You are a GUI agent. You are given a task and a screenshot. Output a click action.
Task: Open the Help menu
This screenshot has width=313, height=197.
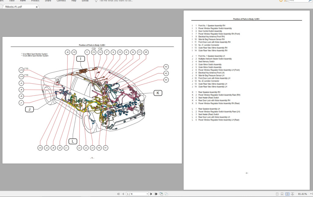(74, 1)
